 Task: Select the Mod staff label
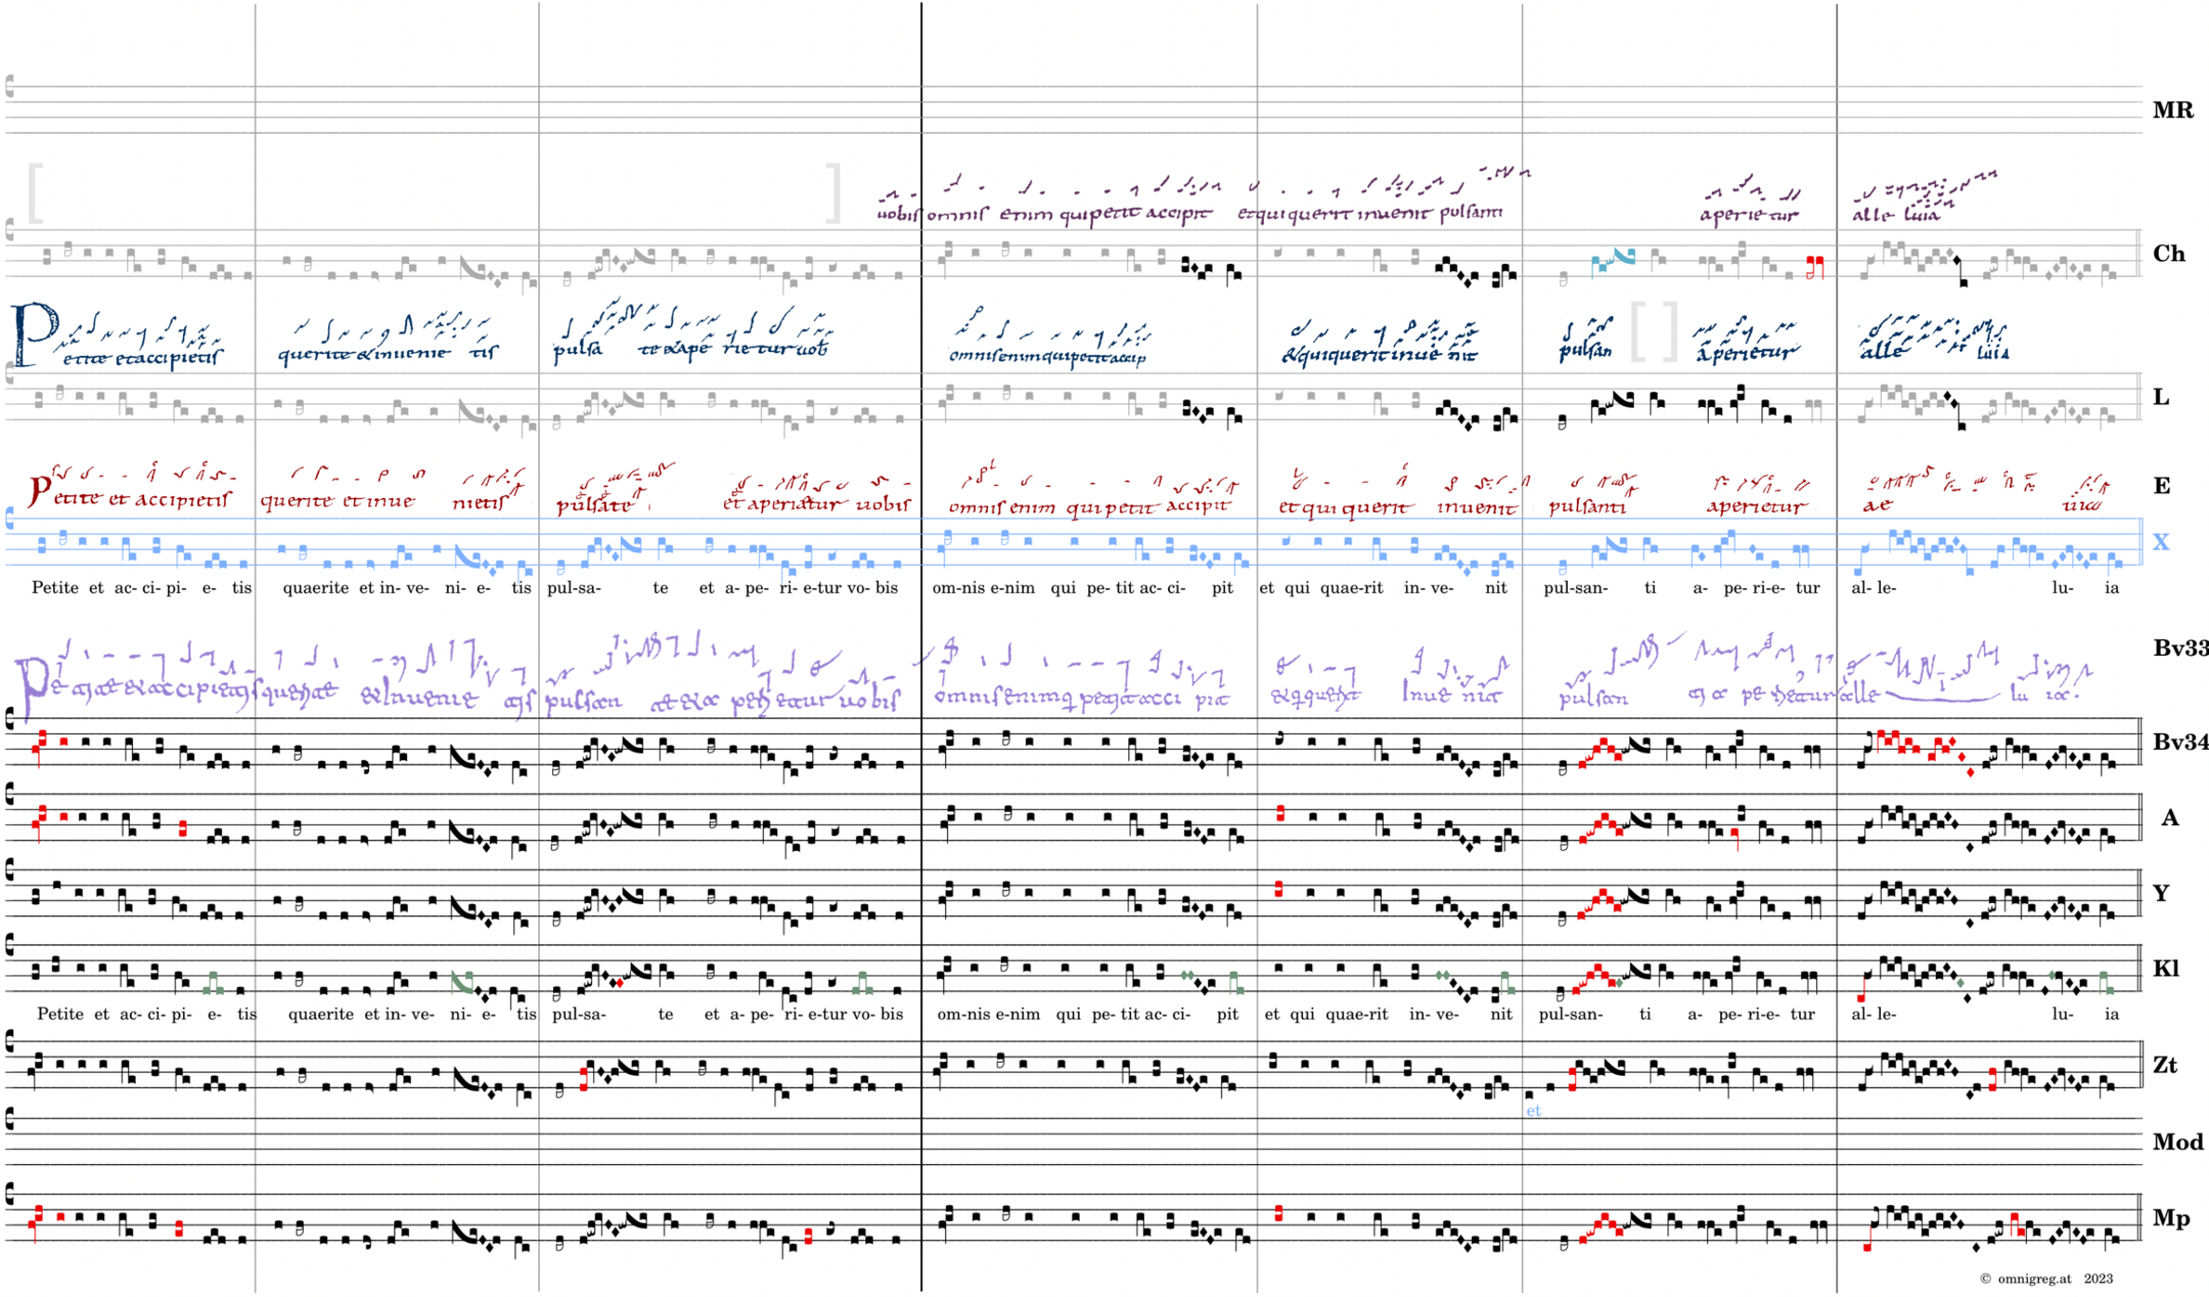click(x=2177, y=1142)
